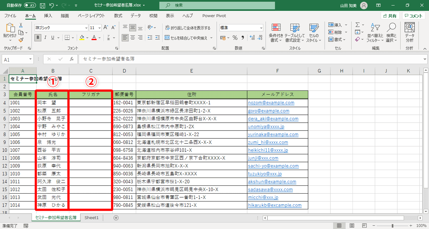Open Sort & Filter (並べ替えとフィルター) dropdown
The height and width of the screenshot is (229, 429).
(x=375, y=33)
